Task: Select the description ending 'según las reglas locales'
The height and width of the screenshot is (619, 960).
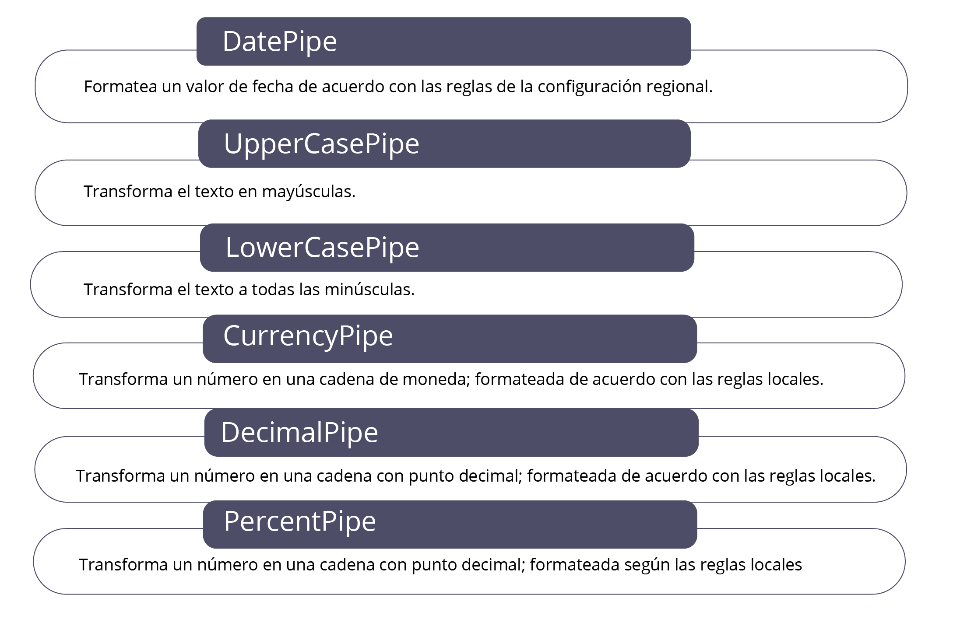Action: [x=440, y=565]
